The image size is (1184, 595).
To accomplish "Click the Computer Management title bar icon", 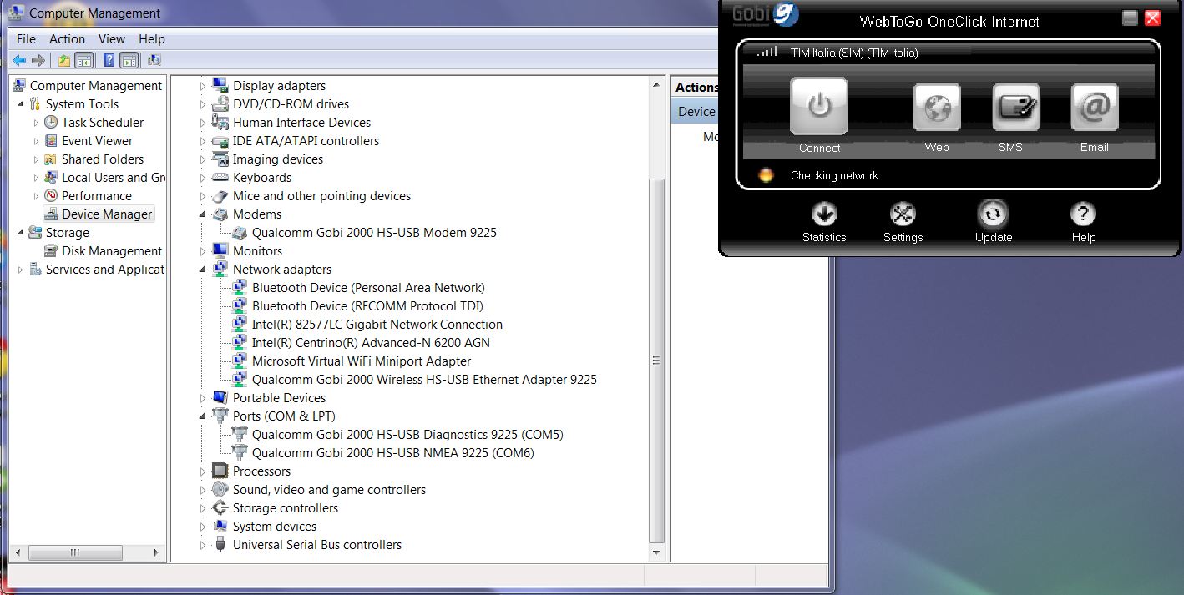I will tap(17, 13).
